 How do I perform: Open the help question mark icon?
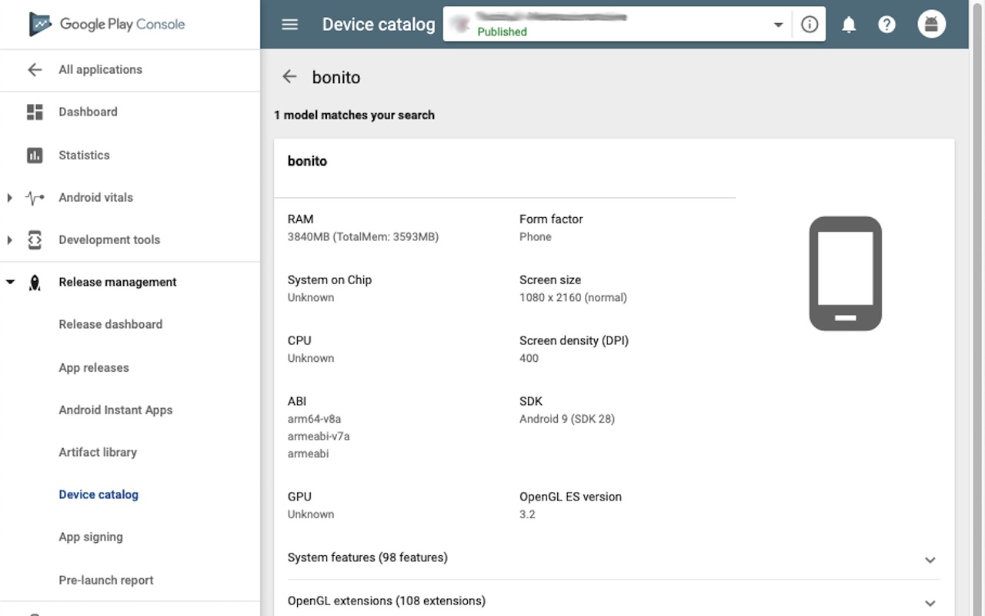coord(886,25)
